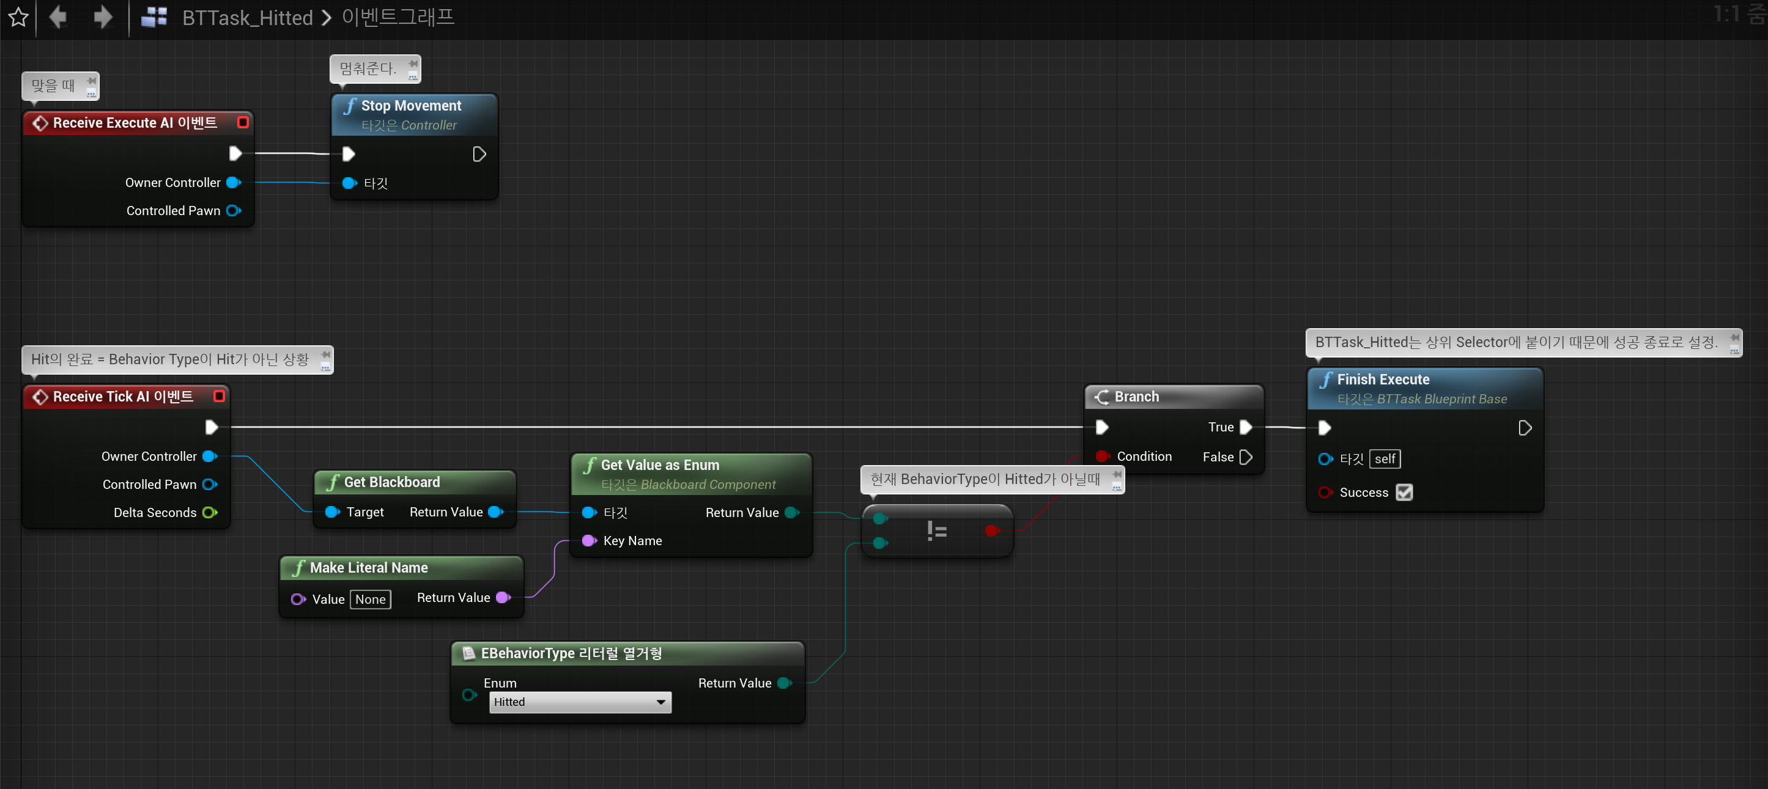Click the 이벤트그래프 breadcrumb

(x=398, y=18)
